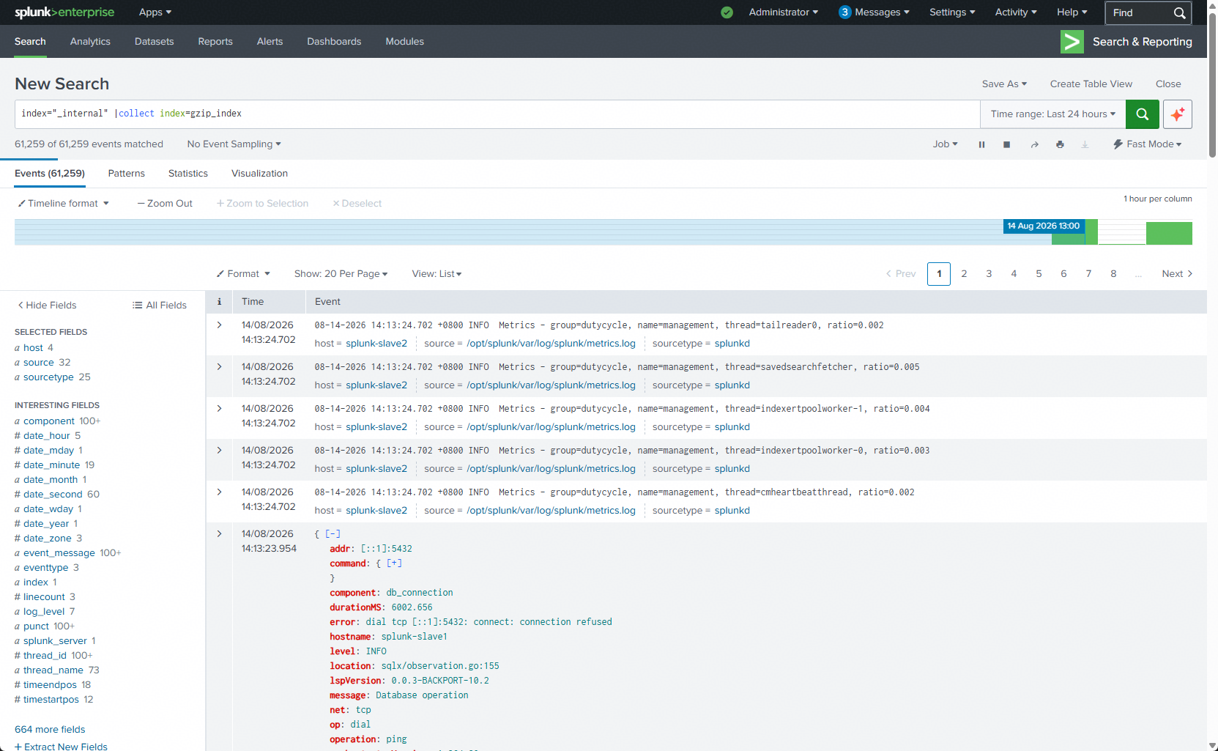This screenshot has width=1218, height=751.
Task: Expand the indexertpoolworker-1 event row
Action: pos(219,408)
